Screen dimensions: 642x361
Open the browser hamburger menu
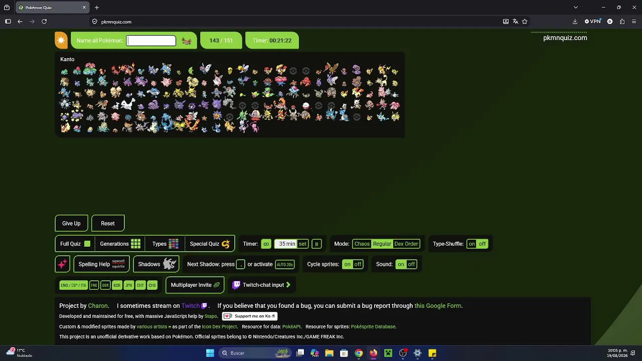(x=633, y=22)
